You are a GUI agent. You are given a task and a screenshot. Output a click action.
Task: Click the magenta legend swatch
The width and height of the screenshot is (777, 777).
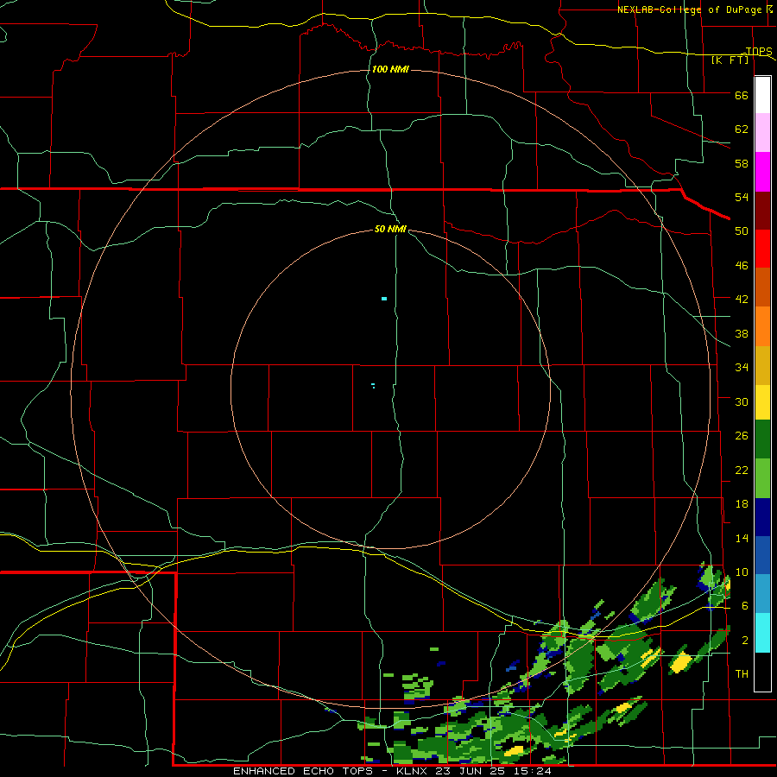pyautogui.click(x=762, y=172)
